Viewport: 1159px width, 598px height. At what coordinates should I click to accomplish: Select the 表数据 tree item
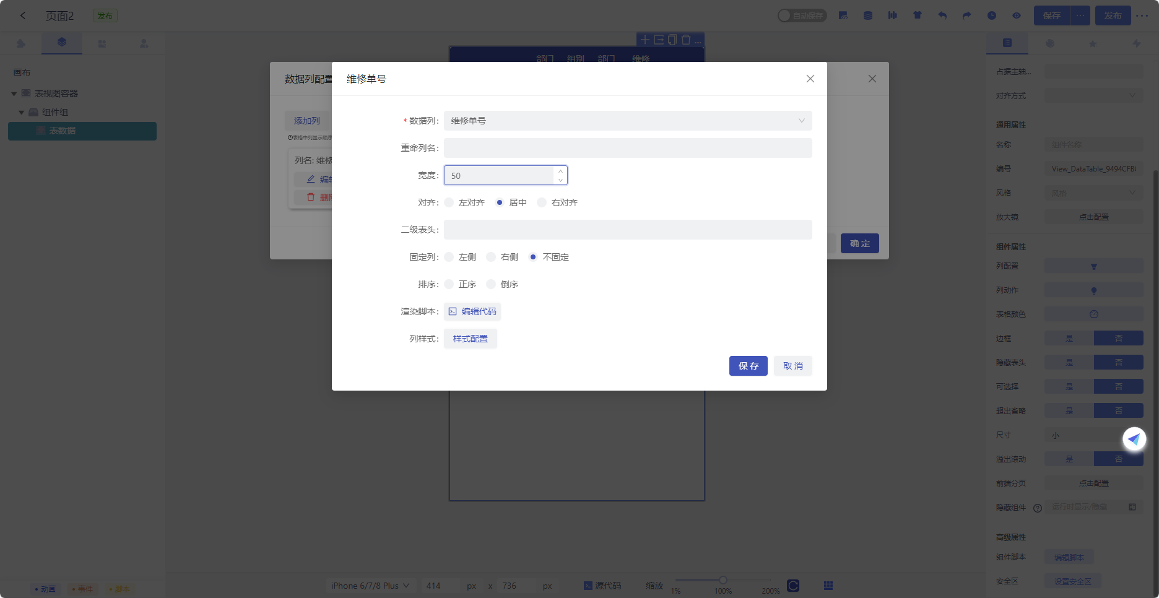82,131
